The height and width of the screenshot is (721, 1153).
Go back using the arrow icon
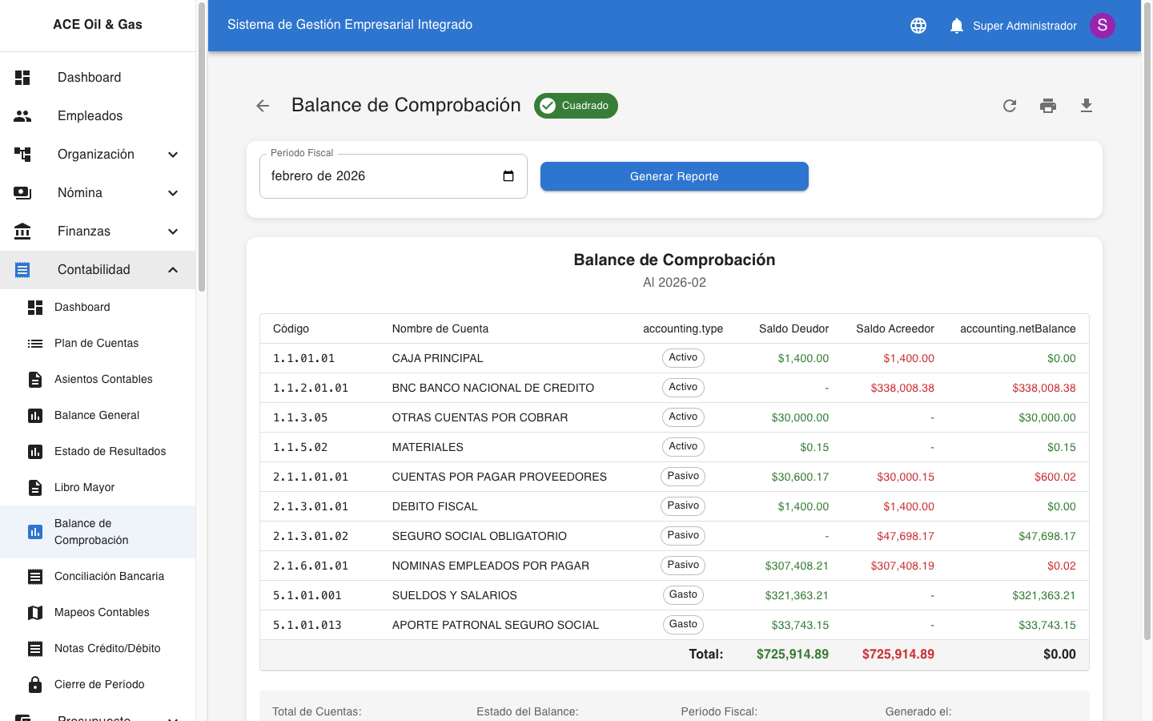[263, 106]
